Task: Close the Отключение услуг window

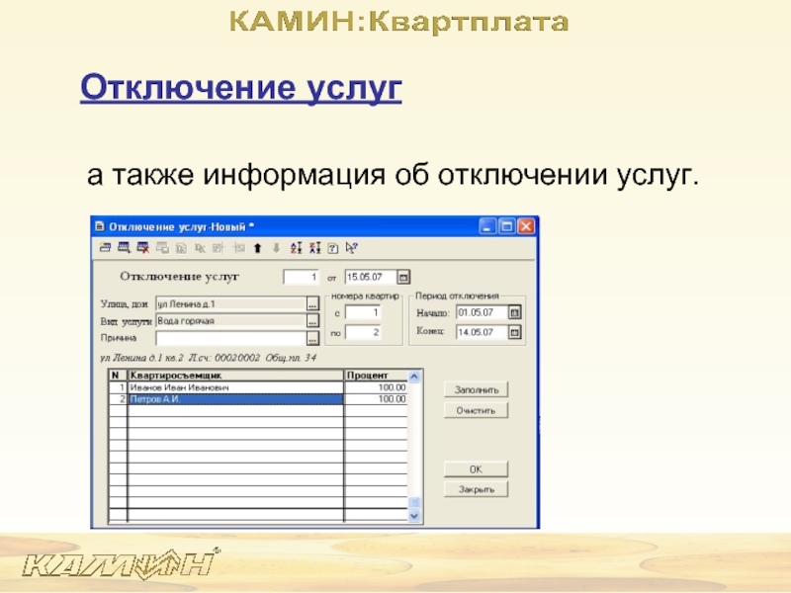Action: (x=526, y=226)
